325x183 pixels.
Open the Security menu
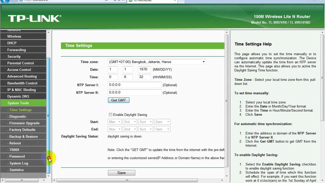click(x=23, y=56)
